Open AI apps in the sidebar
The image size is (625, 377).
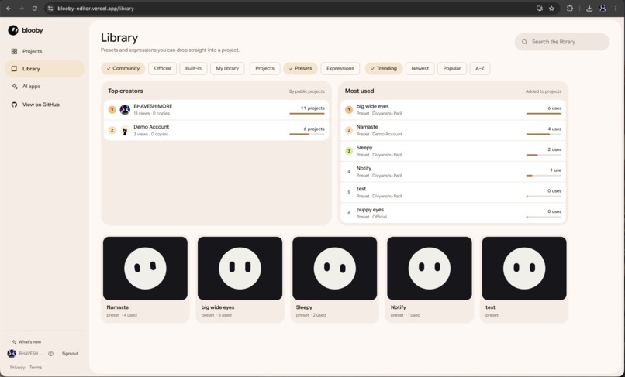coord(44,87)
